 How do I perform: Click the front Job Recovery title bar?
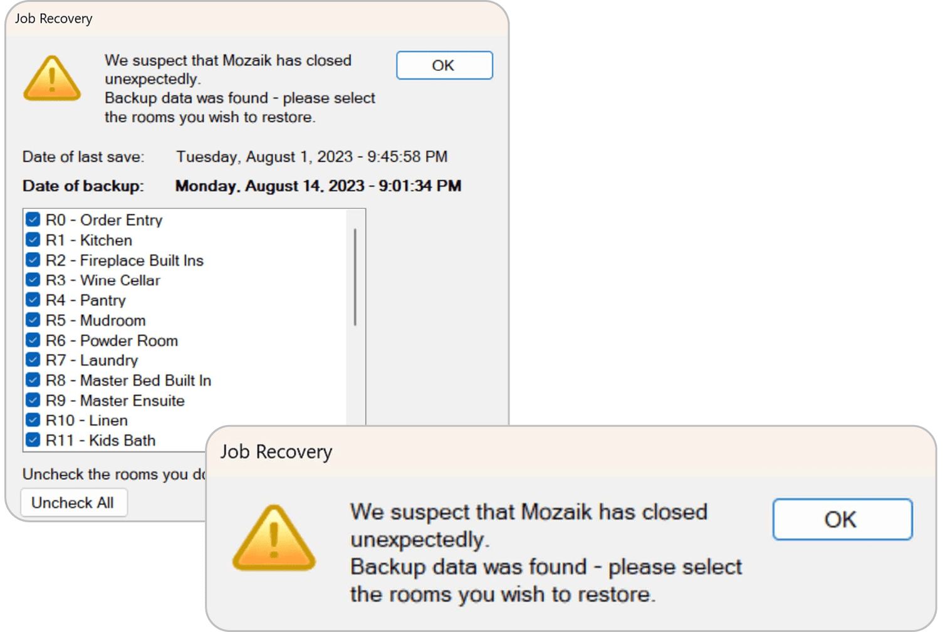pos(564,451)
